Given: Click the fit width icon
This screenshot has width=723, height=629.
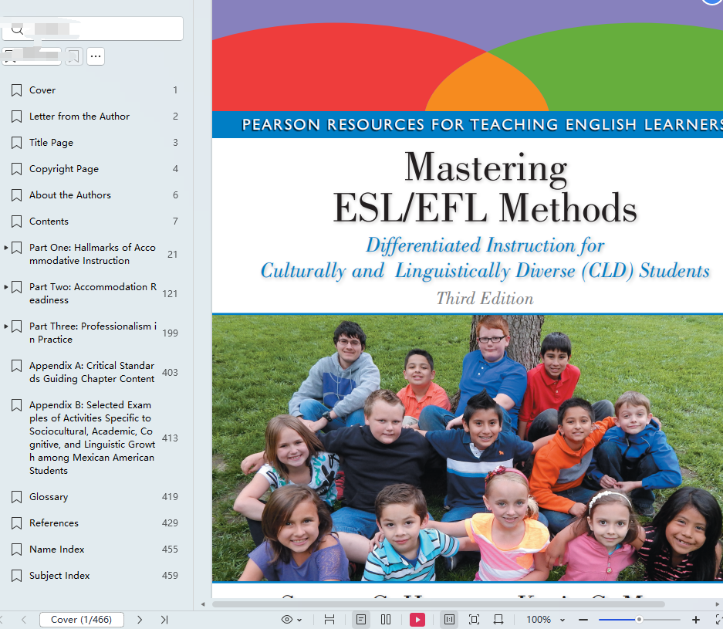Looking at the screenshot, I should [x=498, y=620].
